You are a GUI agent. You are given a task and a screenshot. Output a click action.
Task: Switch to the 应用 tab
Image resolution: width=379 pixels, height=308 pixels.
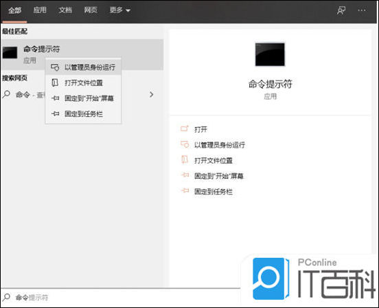pos(40,10)
